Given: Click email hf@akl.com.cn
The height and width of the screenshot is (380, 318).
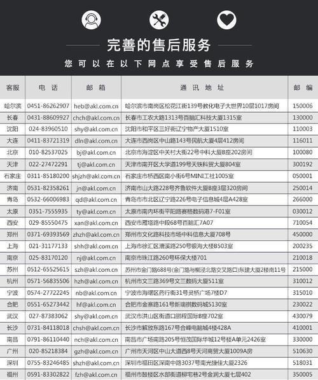Looking at the screenshot, I should [x=96, y=305].
